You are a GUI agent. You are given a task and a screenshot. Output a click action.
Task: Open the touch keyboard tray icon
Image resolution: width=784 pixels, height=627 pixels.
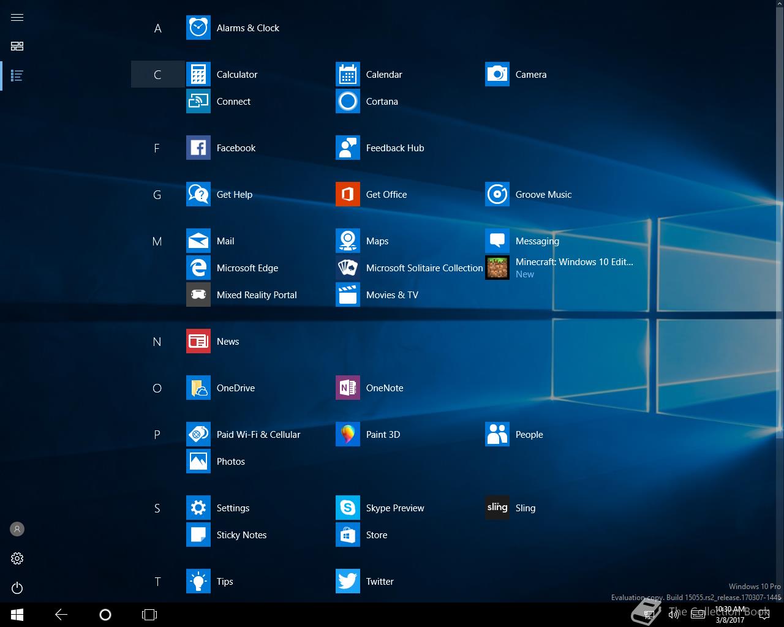[x=698, y=615]
